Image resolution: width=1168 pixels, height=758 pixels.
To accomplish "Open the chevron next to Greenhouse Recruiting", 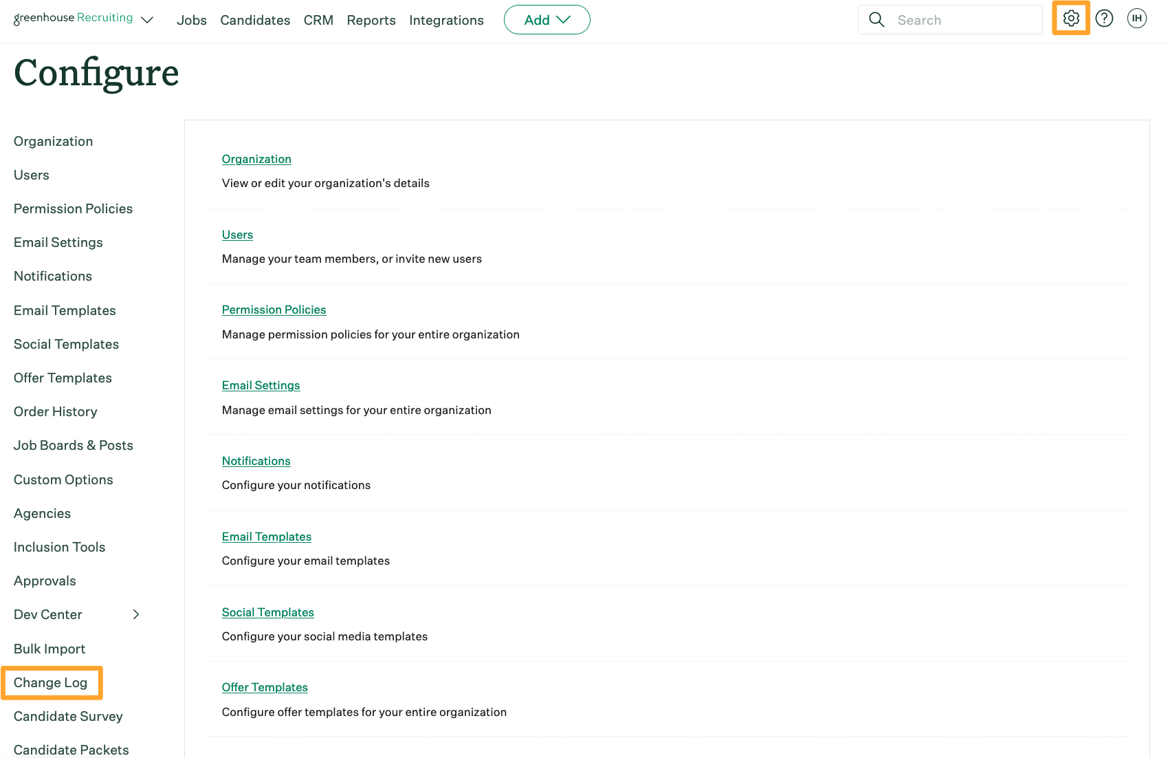I will 147,20.
